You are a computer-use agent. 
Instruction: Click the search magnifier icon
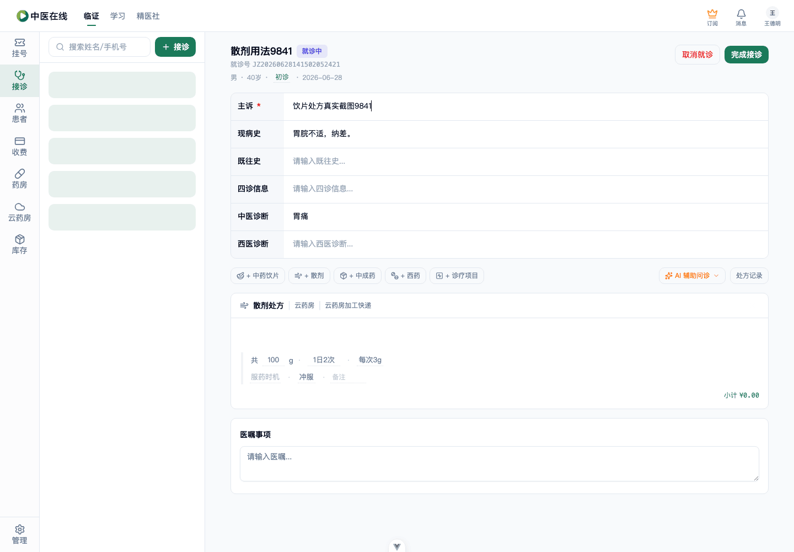[60, 47]
